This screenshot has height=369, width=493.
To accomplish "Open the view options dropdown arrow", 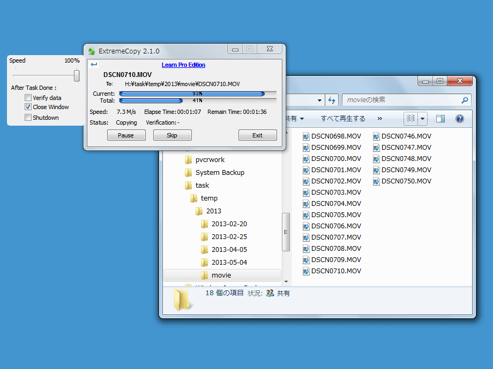I will [x=423, y=119].
